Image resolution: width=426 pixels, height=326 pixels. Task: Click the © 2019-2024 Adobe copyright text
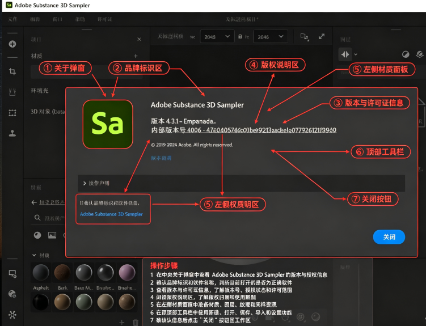(192, 145)
